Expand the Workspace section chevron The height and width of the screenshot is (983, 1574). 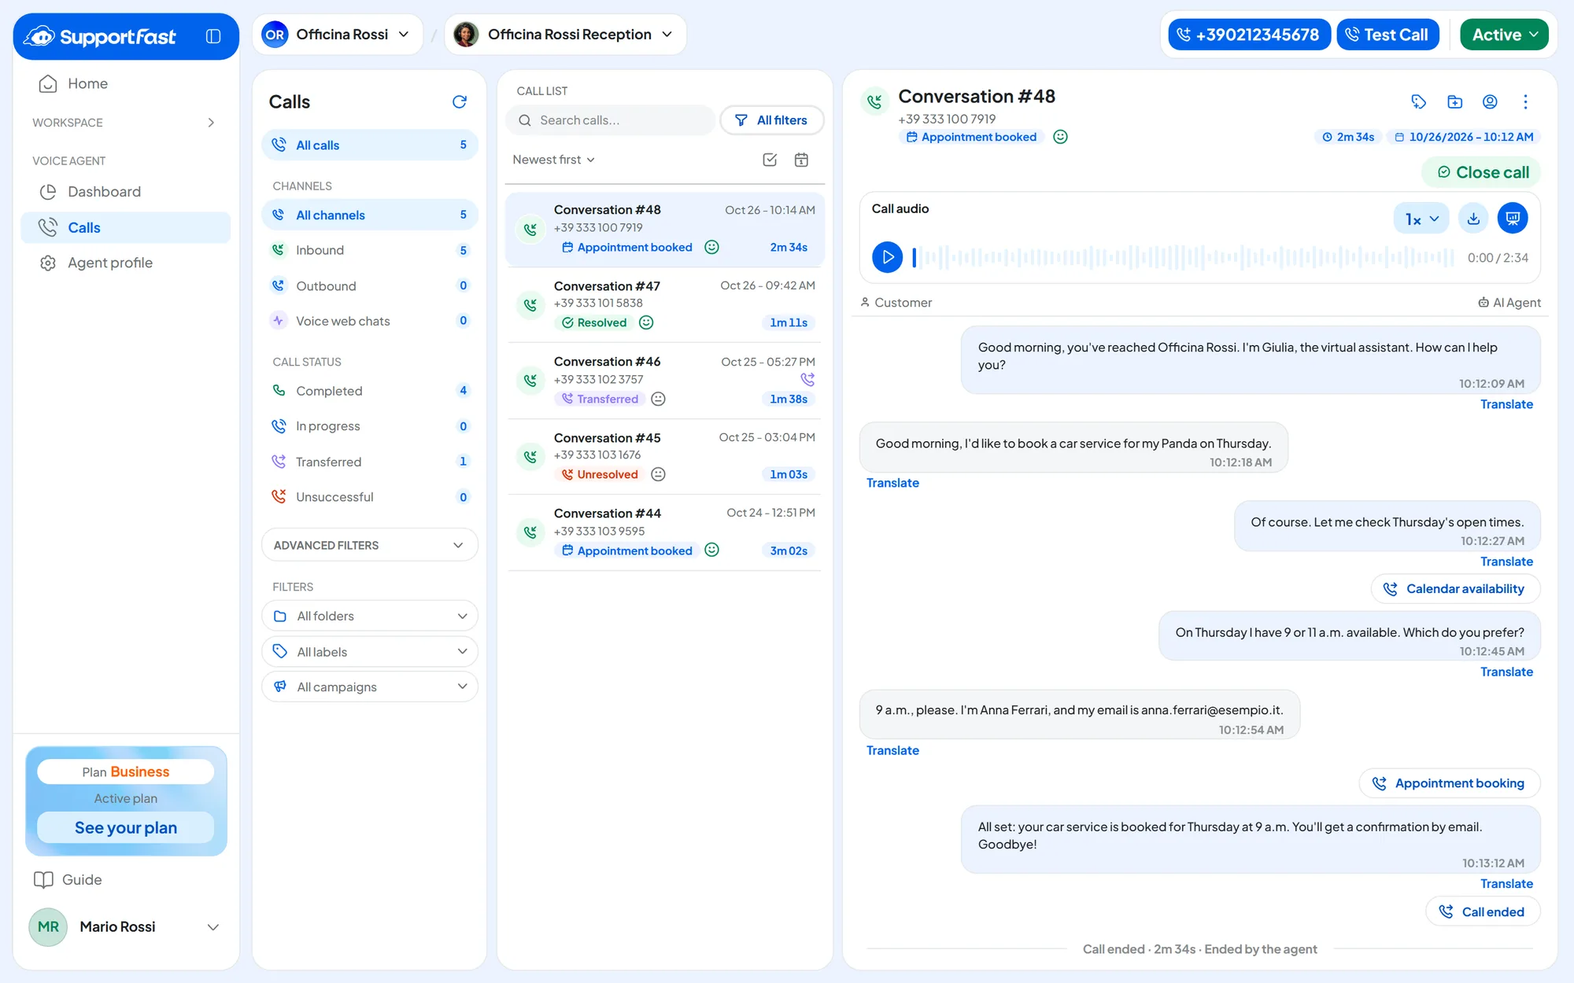[x=211, y=123]
